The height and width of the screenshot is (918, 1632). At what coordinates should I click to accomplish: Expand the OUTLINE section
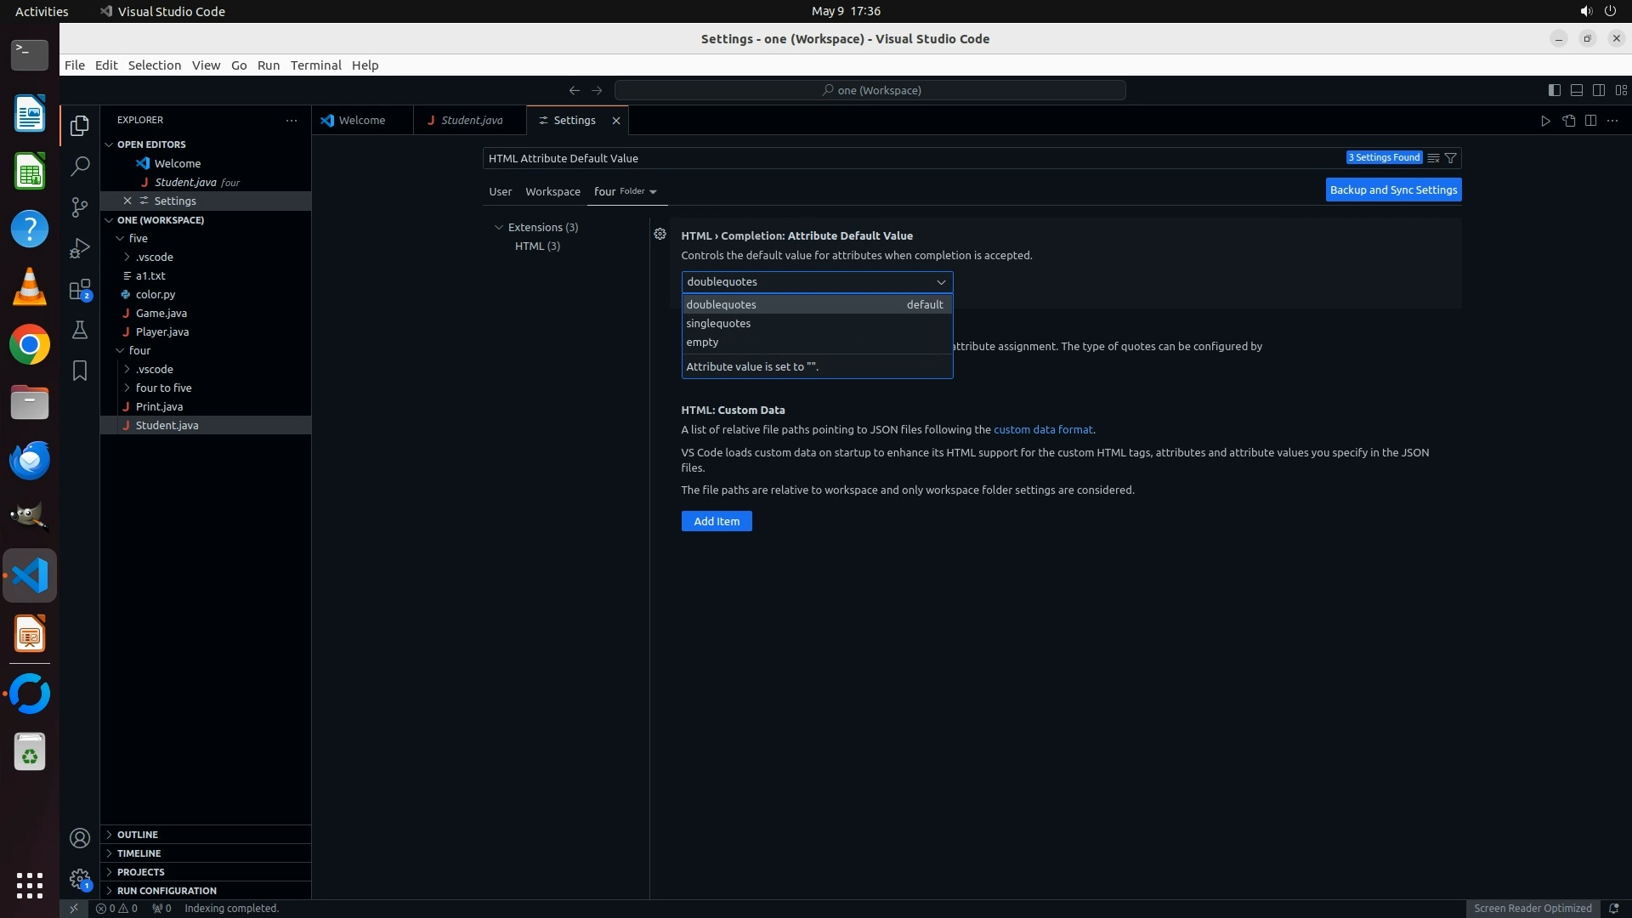[x=138, y=835]
